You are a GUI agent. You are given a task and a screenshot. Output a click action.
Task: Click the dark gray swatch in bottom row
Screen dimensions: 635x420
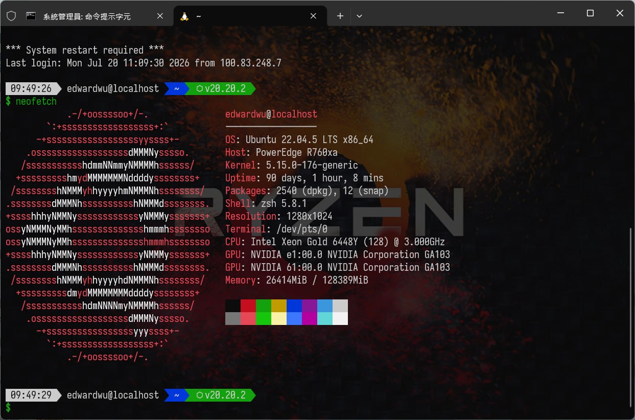[x=233, y=318]
